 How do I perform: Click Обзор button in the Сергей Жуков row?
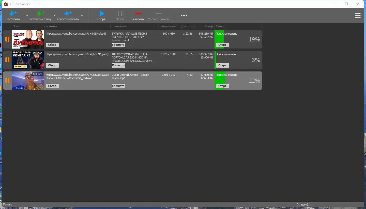point(52,86)
